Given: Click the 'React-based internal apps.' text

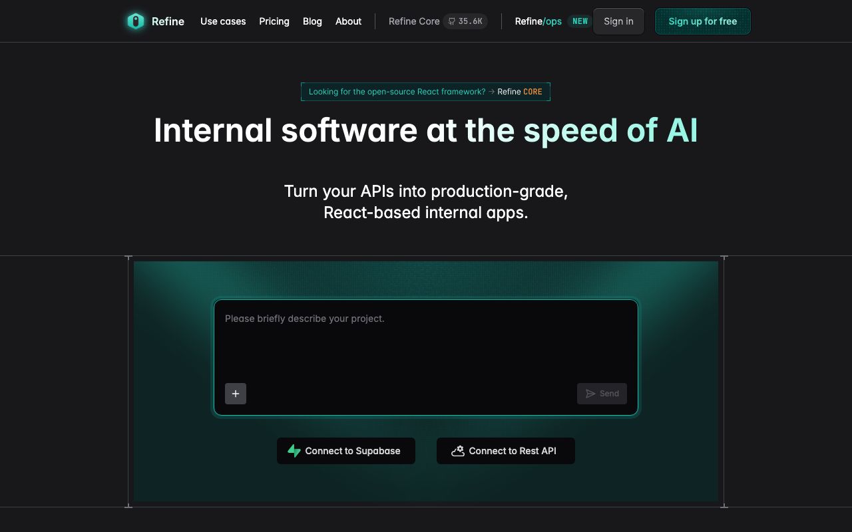Looking at the screenshot, I should [426, 213].
